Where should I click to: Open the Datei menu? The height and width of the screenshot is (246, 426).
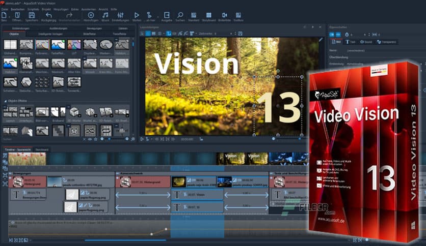pyautogui.click(x=5, y=9)
